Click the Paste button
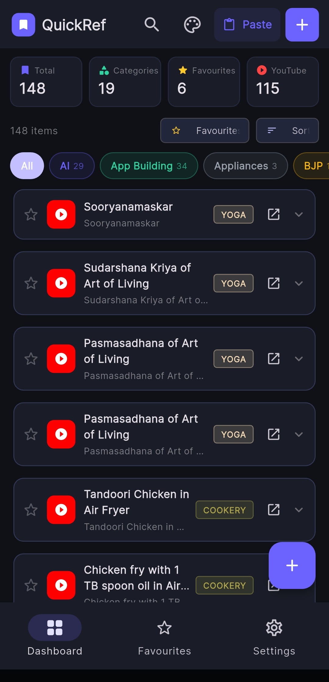Screen dimensions: 329x682 pos(247,25)
